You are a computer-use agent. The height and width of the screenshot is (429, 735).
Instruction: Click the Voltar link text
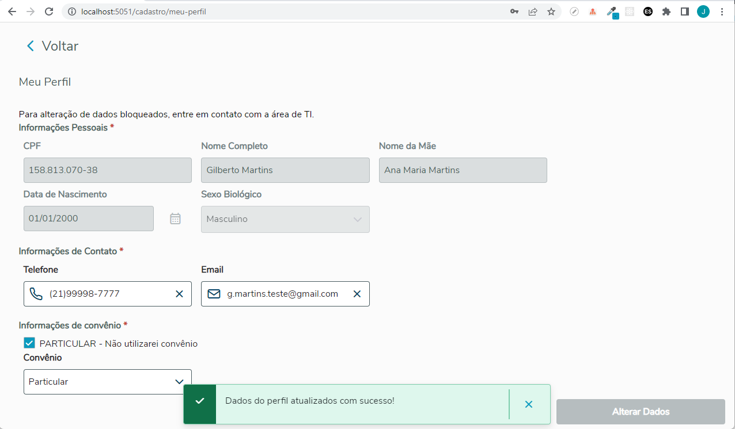click(x=60, y=46)
